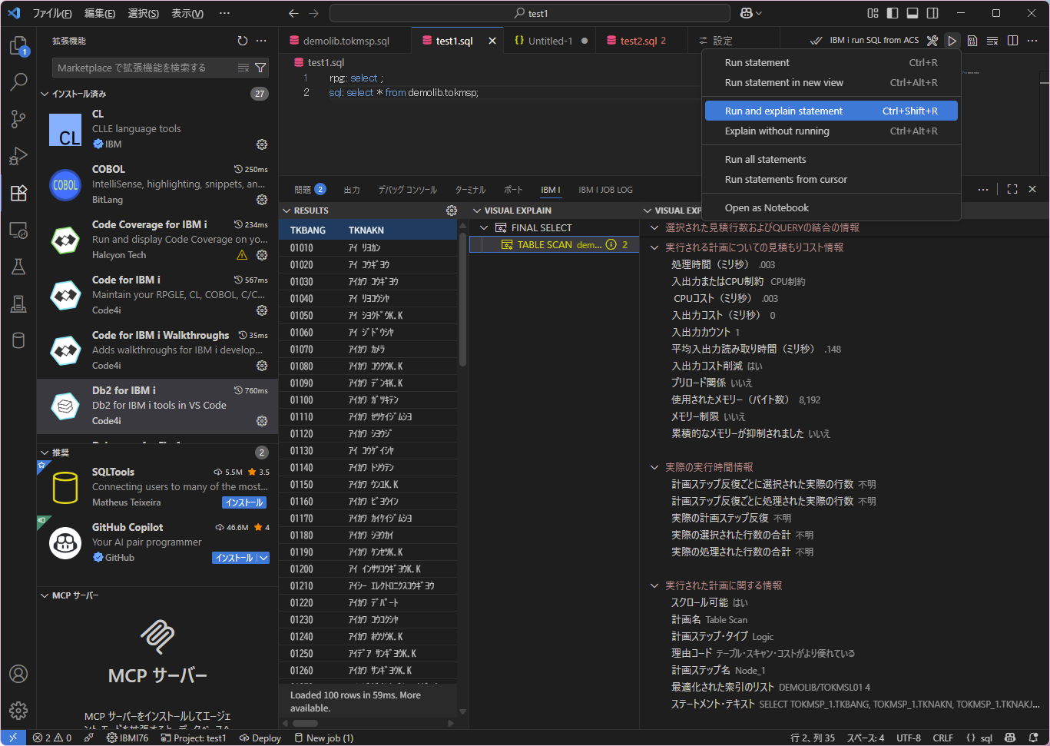Clear the extensions search results
The height and width of the screenshot is (746, 1050).
(243, 68)
